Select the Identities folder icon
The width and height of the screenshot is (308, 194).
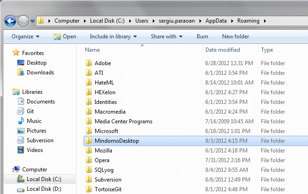89,102
